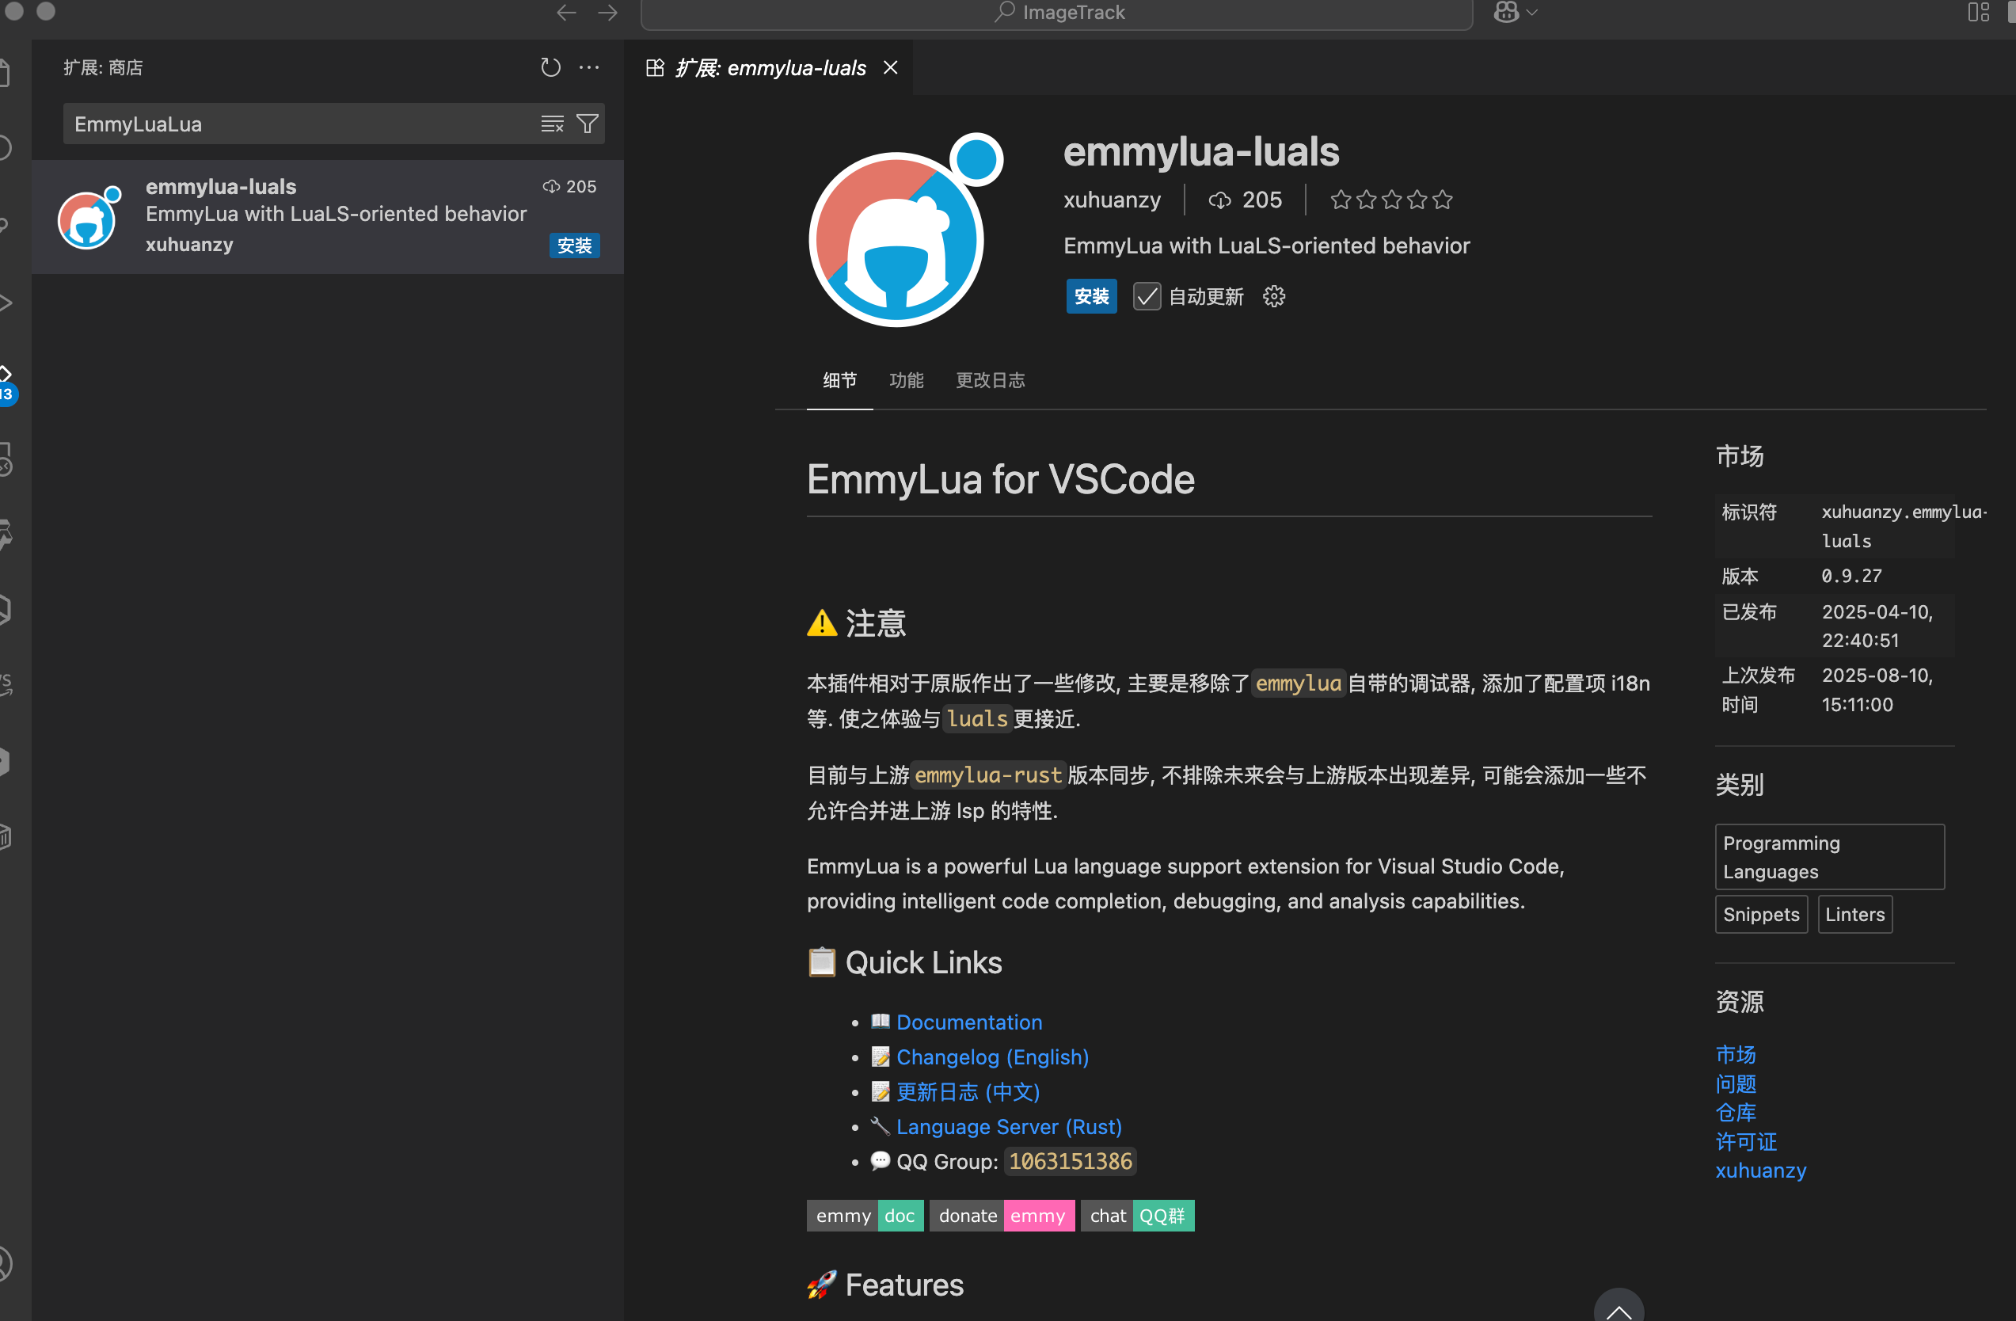Navigate back with the left arrow
This screenshot has height=1321, width=2016.
tap(566, 13)
